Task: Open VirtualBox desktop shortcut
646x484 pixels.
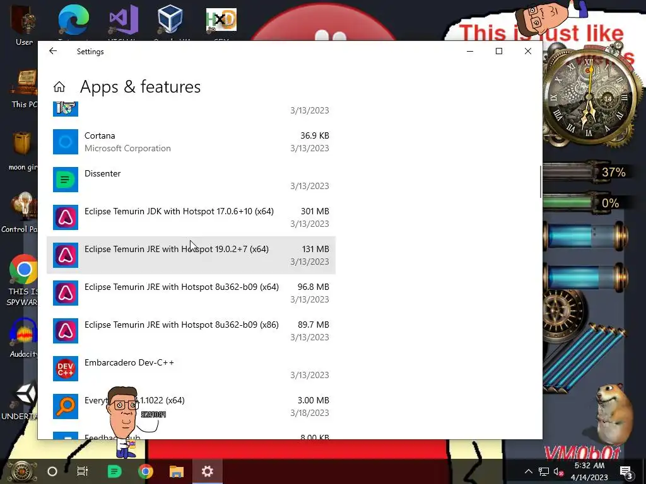Action: (170, 21)
